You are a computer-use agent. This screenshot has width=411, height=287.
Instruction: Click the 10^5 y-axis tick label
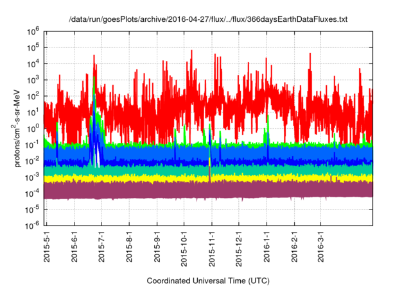coord(33,48)
